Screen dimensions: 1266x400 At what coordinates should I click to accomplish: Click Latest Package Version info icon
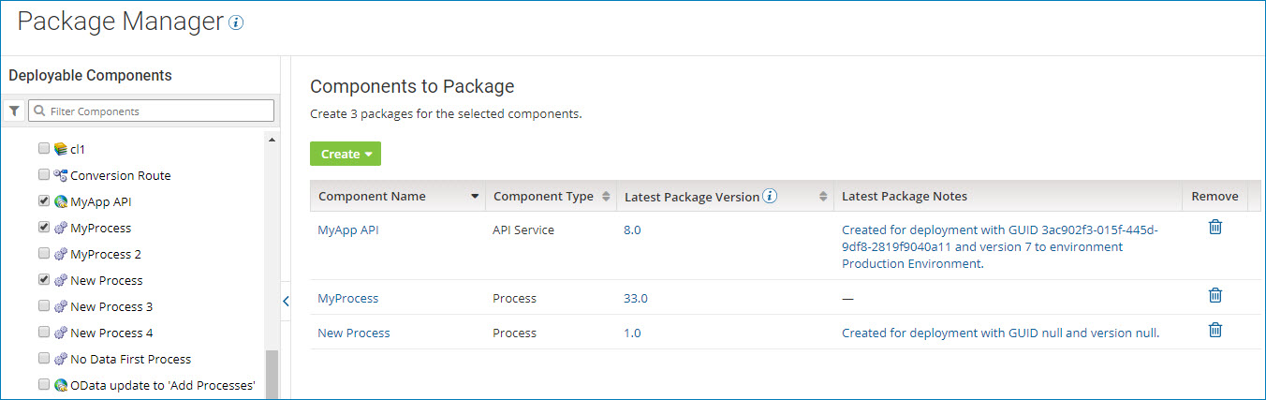(x=771, y=196)
